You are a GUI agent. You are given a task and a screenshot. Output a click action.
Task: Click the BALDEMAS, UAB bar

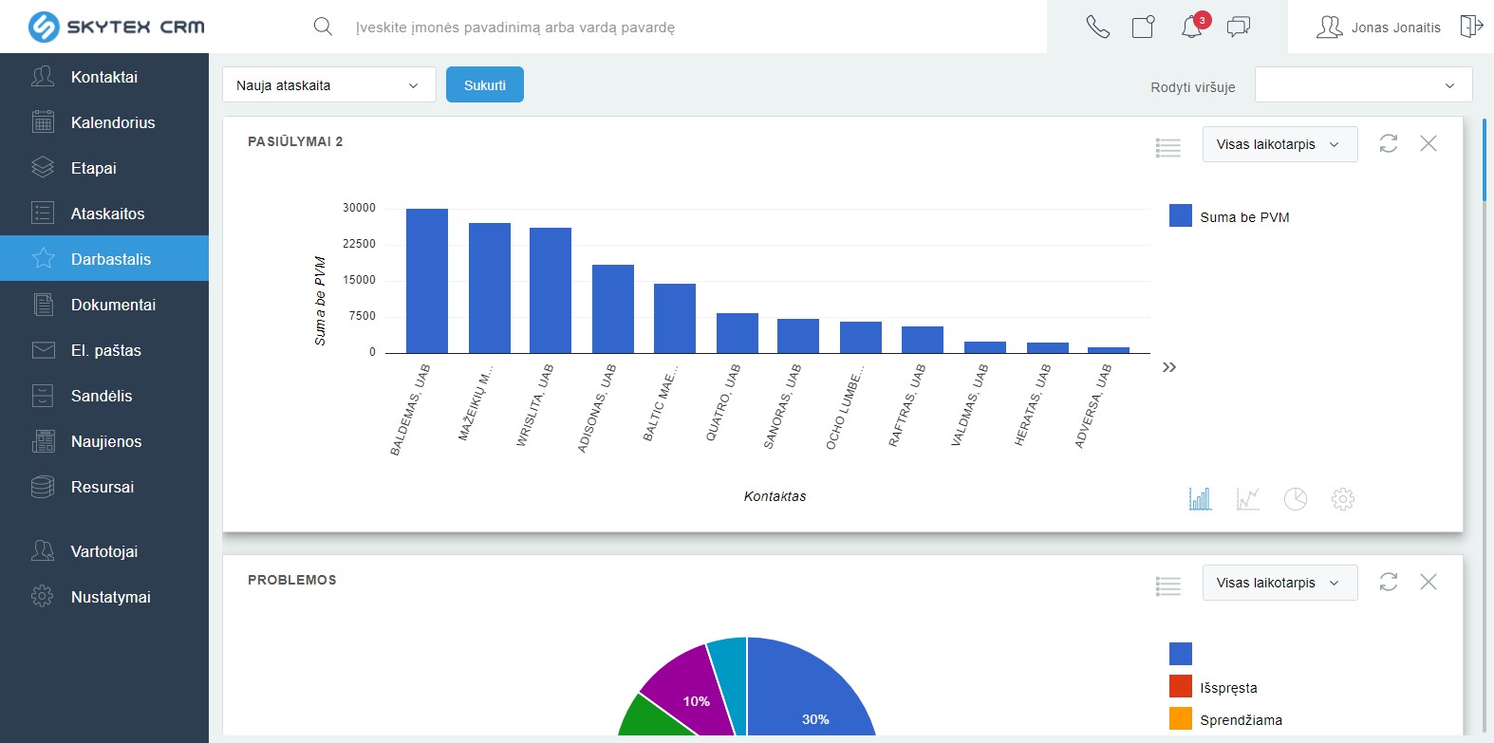(427, 281)
